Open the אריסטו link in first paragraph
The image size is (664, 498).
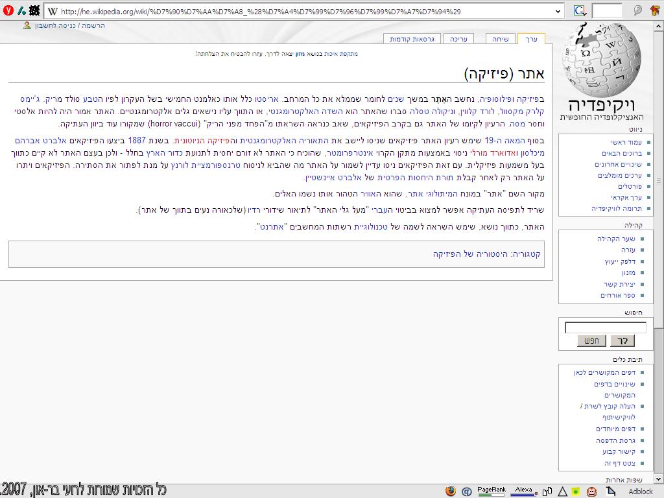coord(267,99)
